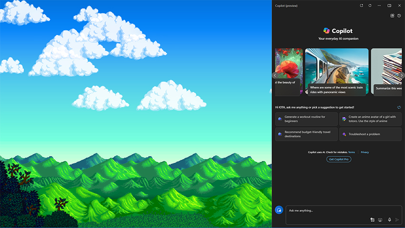
Task: Choose Troubleshoot a problem suggestion
Action: [x=370, y=134]
